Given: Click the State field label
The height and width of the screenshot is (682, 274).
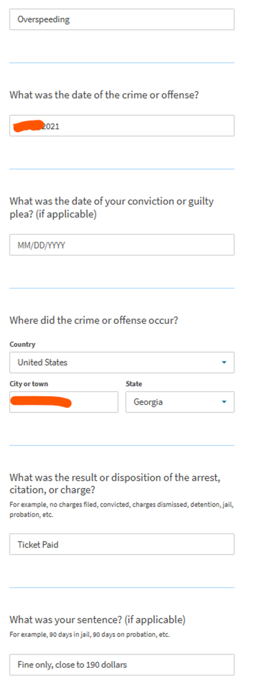Looking at the screenshot, I should pyautogui.click(x=134, y=384).
